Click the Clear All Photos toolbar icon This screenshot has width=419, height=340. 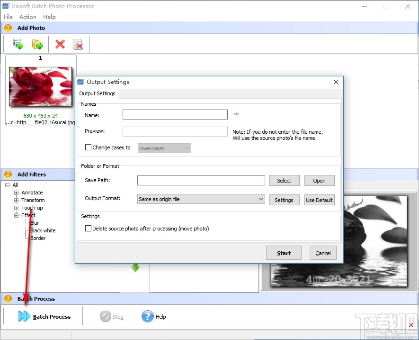(x=78, y=44)
